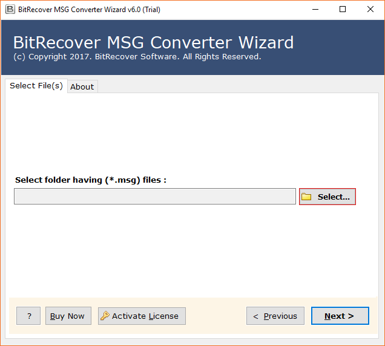This screenshot has width=385, height=346.
Task: Switch to the About tab
Action: [x=82, y=86]
